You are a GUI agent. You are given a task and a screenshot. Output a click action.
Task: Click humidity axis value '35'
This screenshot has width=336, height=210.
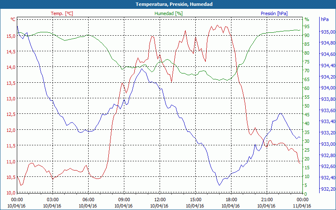tap(307, 132)
